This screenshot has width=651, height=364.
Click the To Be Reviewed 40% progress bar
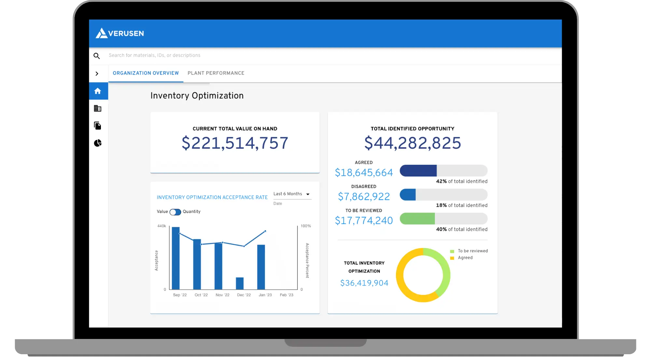444,218
